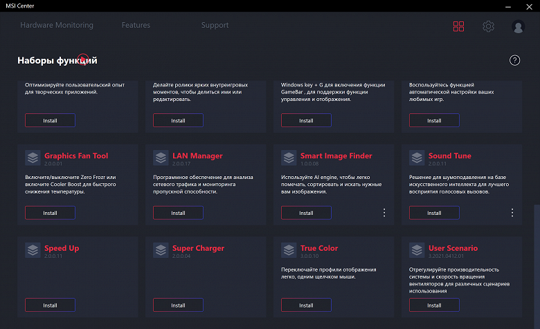Install the Super Charger feature

[178, 305]
